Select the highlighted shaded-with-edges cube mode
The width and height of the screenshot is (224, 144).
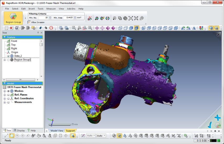pos(136,28)
